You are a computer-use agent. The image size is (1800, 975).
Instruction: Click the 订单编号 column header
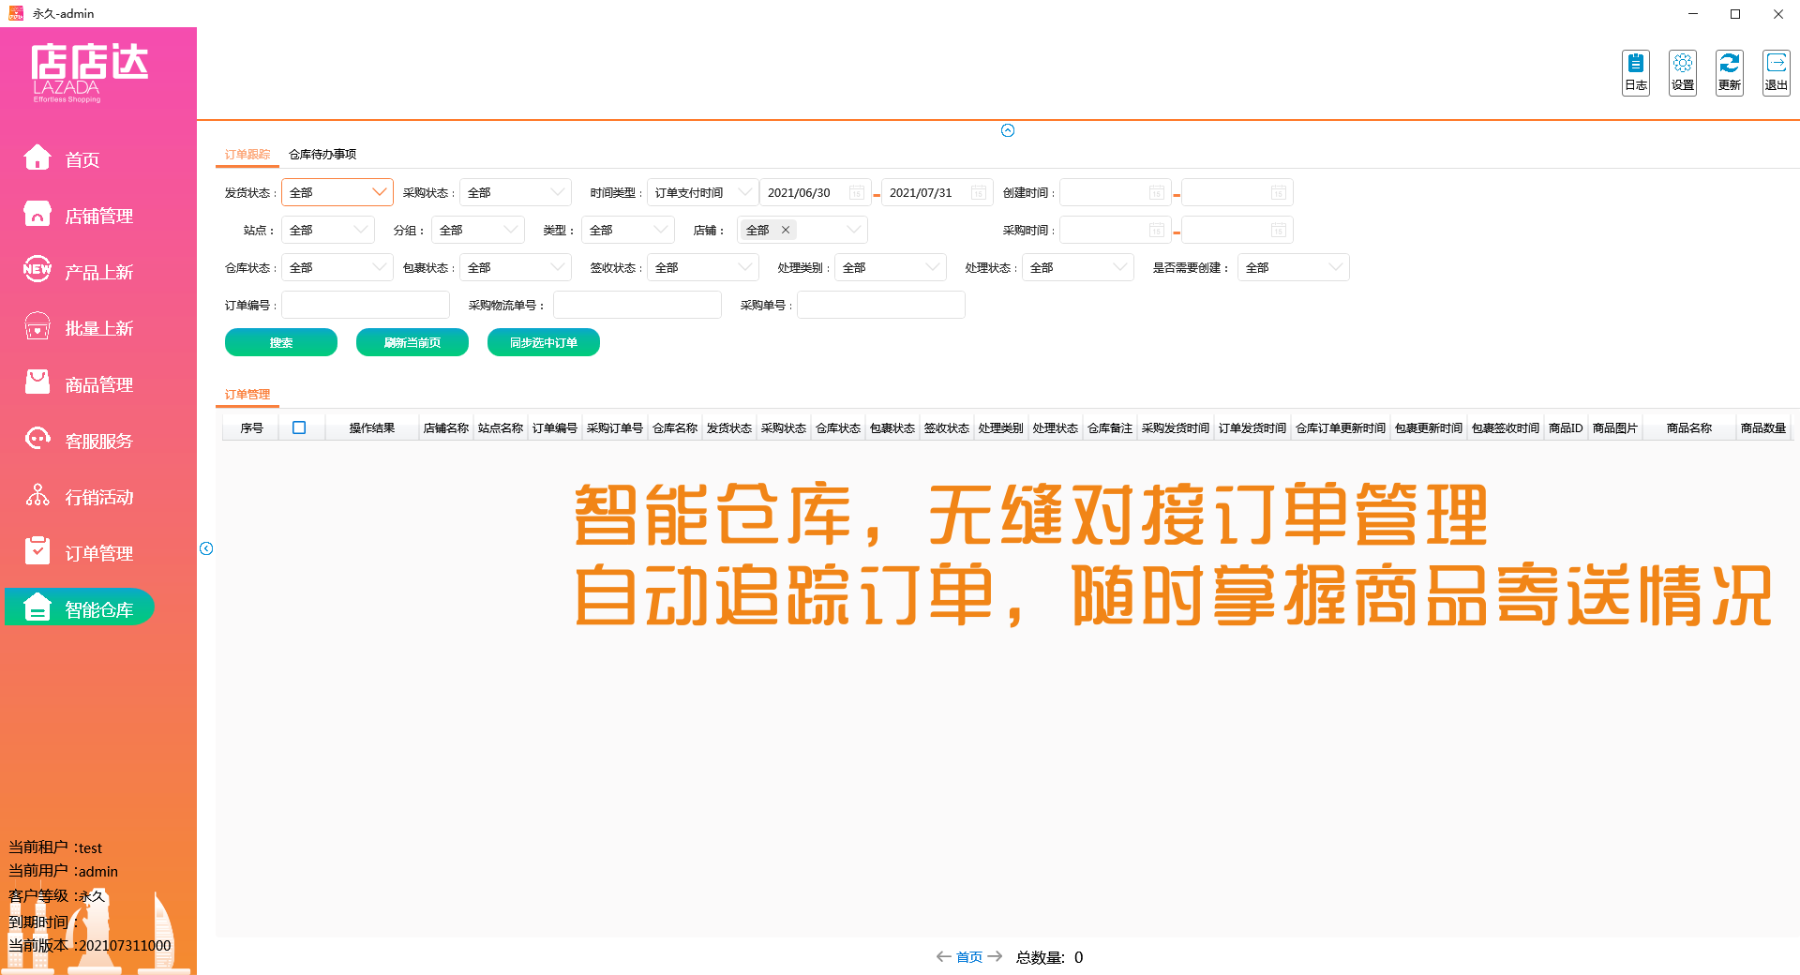click(555, 427)
